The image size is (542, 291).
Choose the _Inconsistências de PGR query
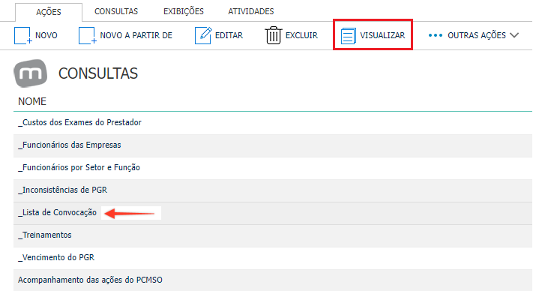pyautogui.click(x=273, y=190)
